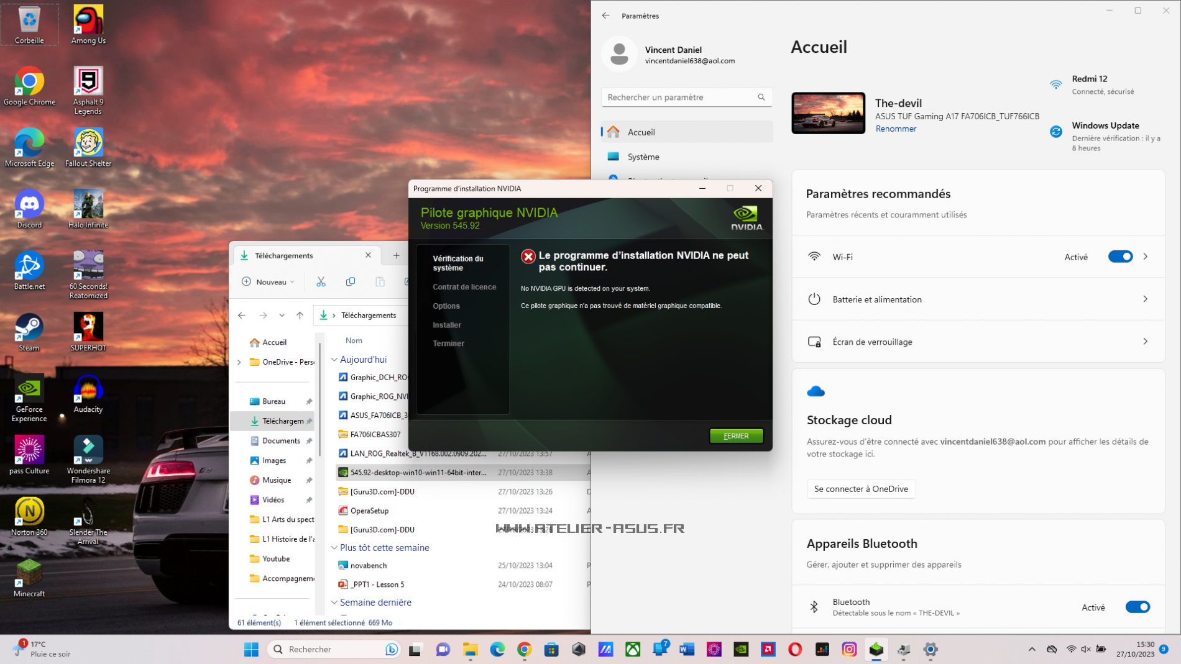Select 545.92-desktop-win10-win11 file row
Image resolution: width=1181 pixels, height=664 pixels.
463,473
